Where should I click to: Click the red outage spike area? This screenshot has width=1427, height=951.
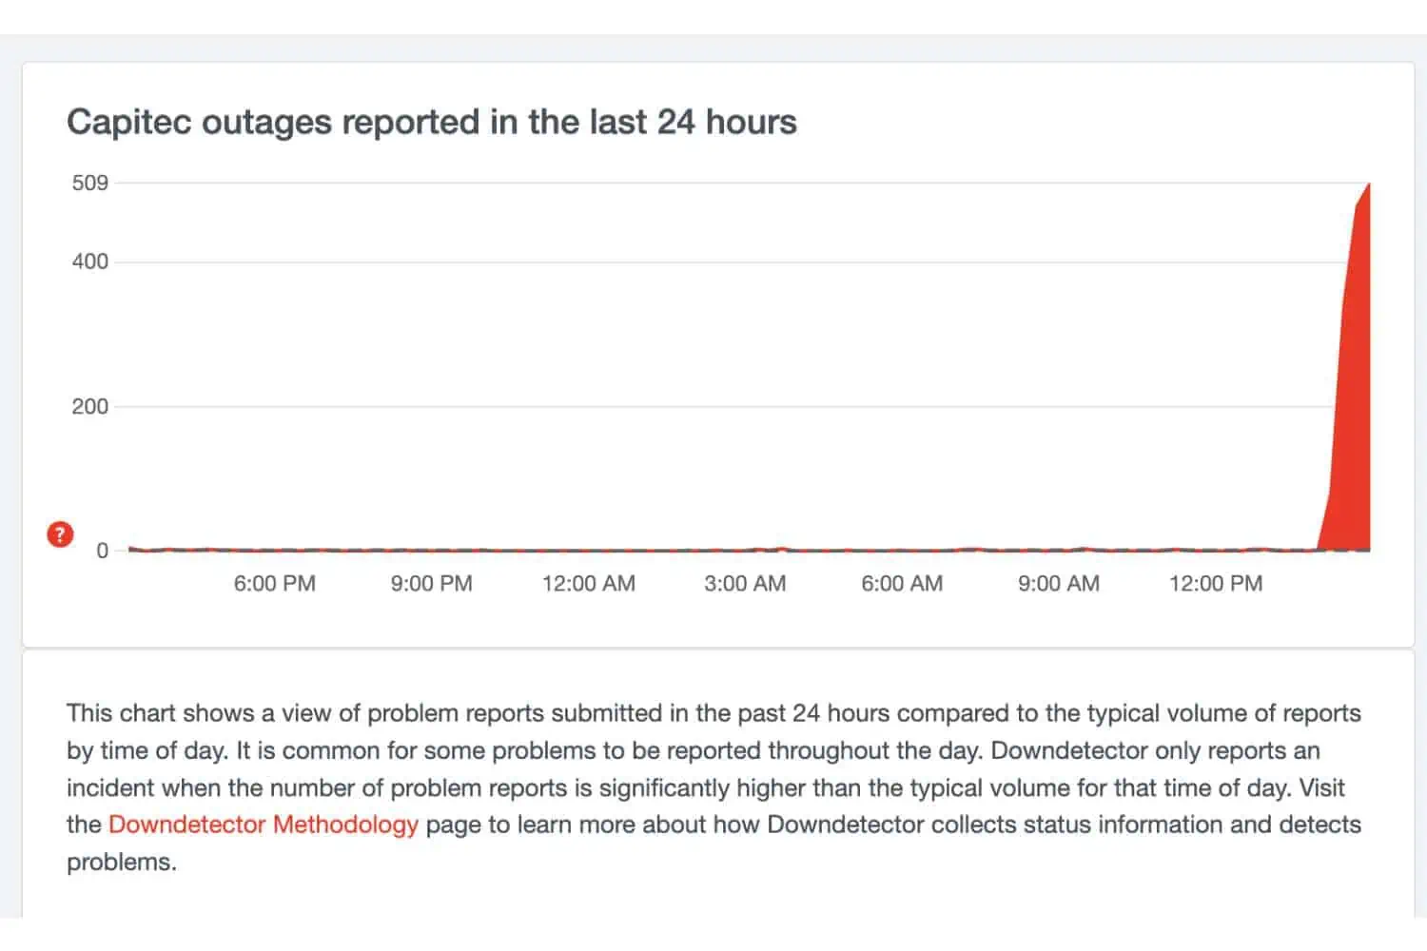point(1352,428)
